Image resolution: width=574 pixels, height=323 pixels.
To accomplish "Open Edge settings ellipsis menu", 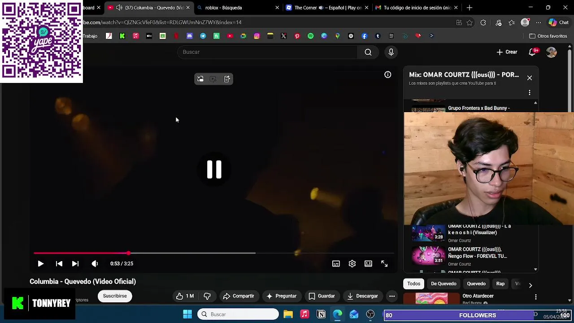I will [x=539, y=22].
